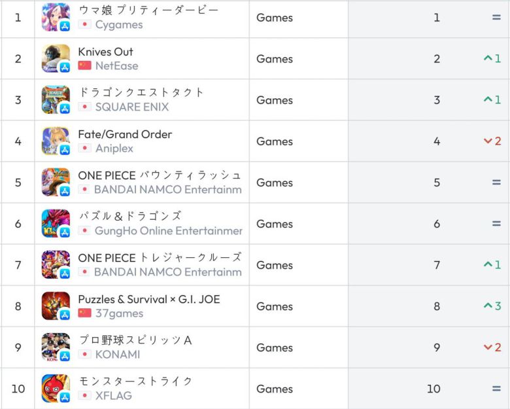This screenshot has height=409, width=510.
Task: Select the 37games publisher link
Action: (119, 313)
